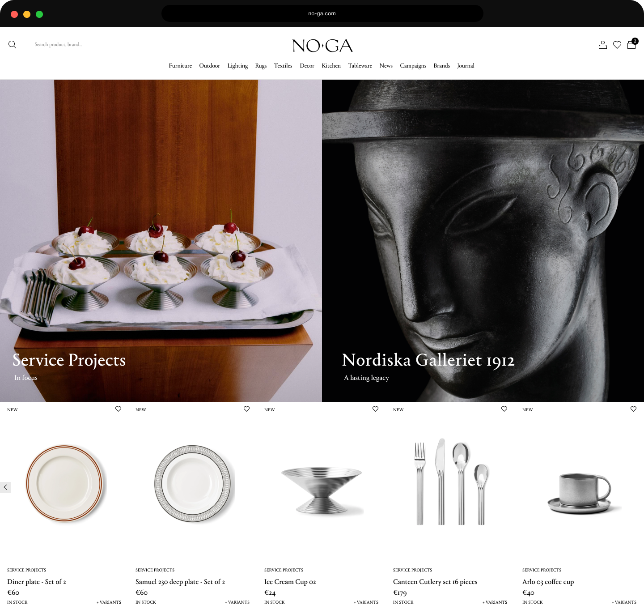644x614 pixels.
Task: Click the previous carousel arrow
Action: (x=5, y=487)
